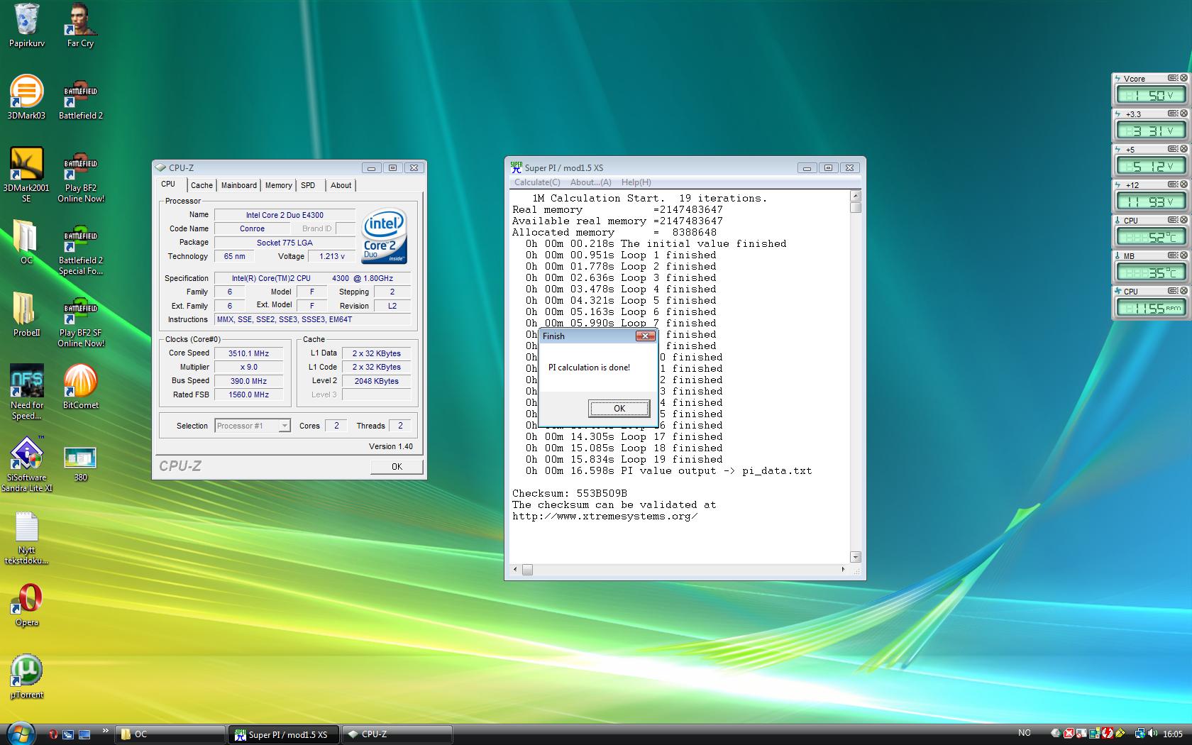
Task: Click the 16:05 taskbar clock
Action: pos(1173,734)
